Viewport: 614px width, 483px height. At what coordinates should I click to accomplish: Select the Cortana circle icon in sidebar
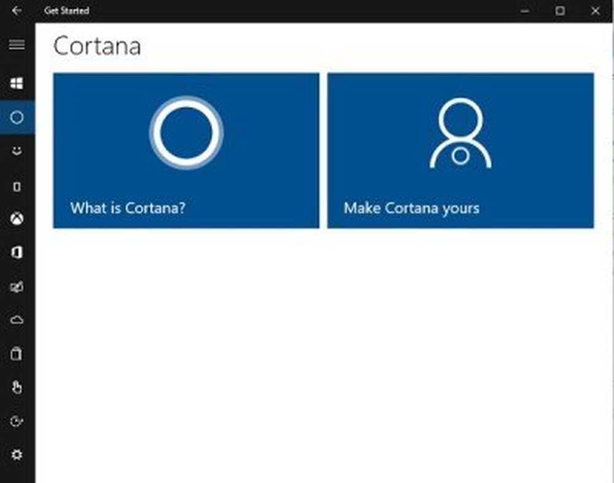coord(17,117)
